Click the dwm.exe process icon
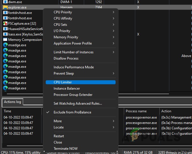 [5, 2]
